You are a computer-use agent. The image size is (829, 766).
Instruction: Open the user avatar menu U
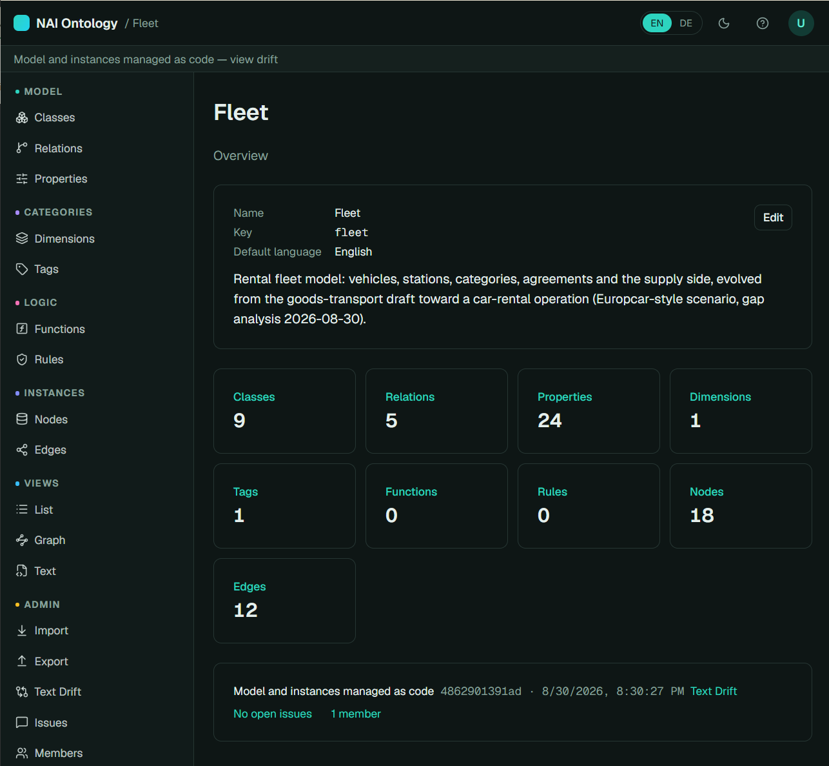click(x=801, y=23)
